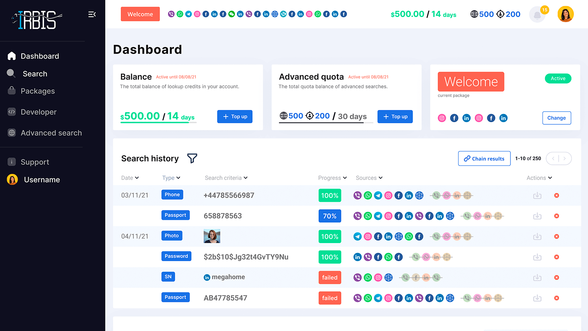The height and width of the screenshot is (331, 588).
Task: Click the profile avatar in top-right corner
Action: point(565,14)
